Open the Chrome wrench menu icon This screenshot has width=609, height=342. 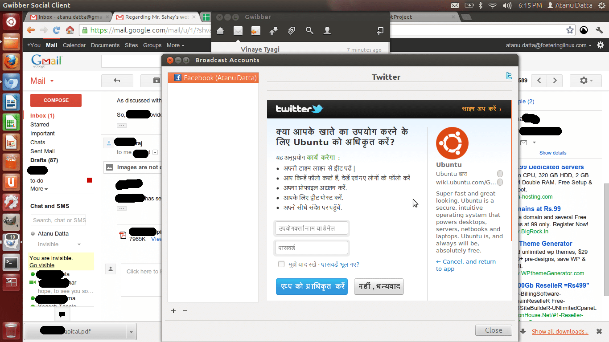(x=599, y=30)
